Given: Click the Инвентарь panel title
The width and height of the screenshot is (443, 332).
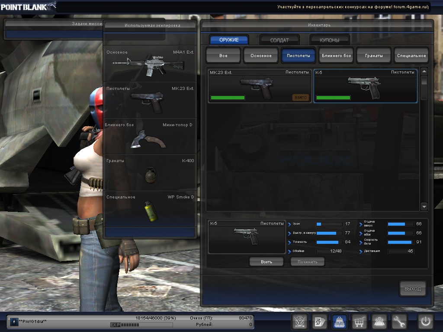Looking at the screenshot, I should 319,25.
